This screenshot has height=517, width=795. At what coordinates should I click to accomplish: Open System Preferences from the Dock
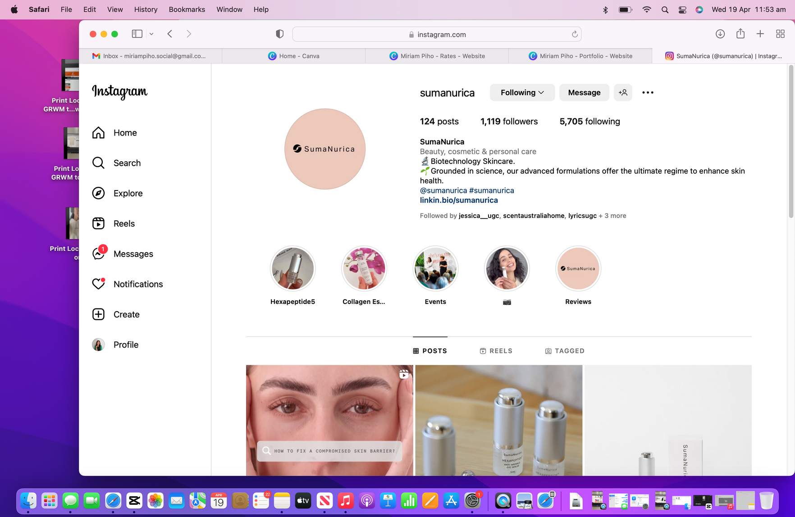(473, 500)
